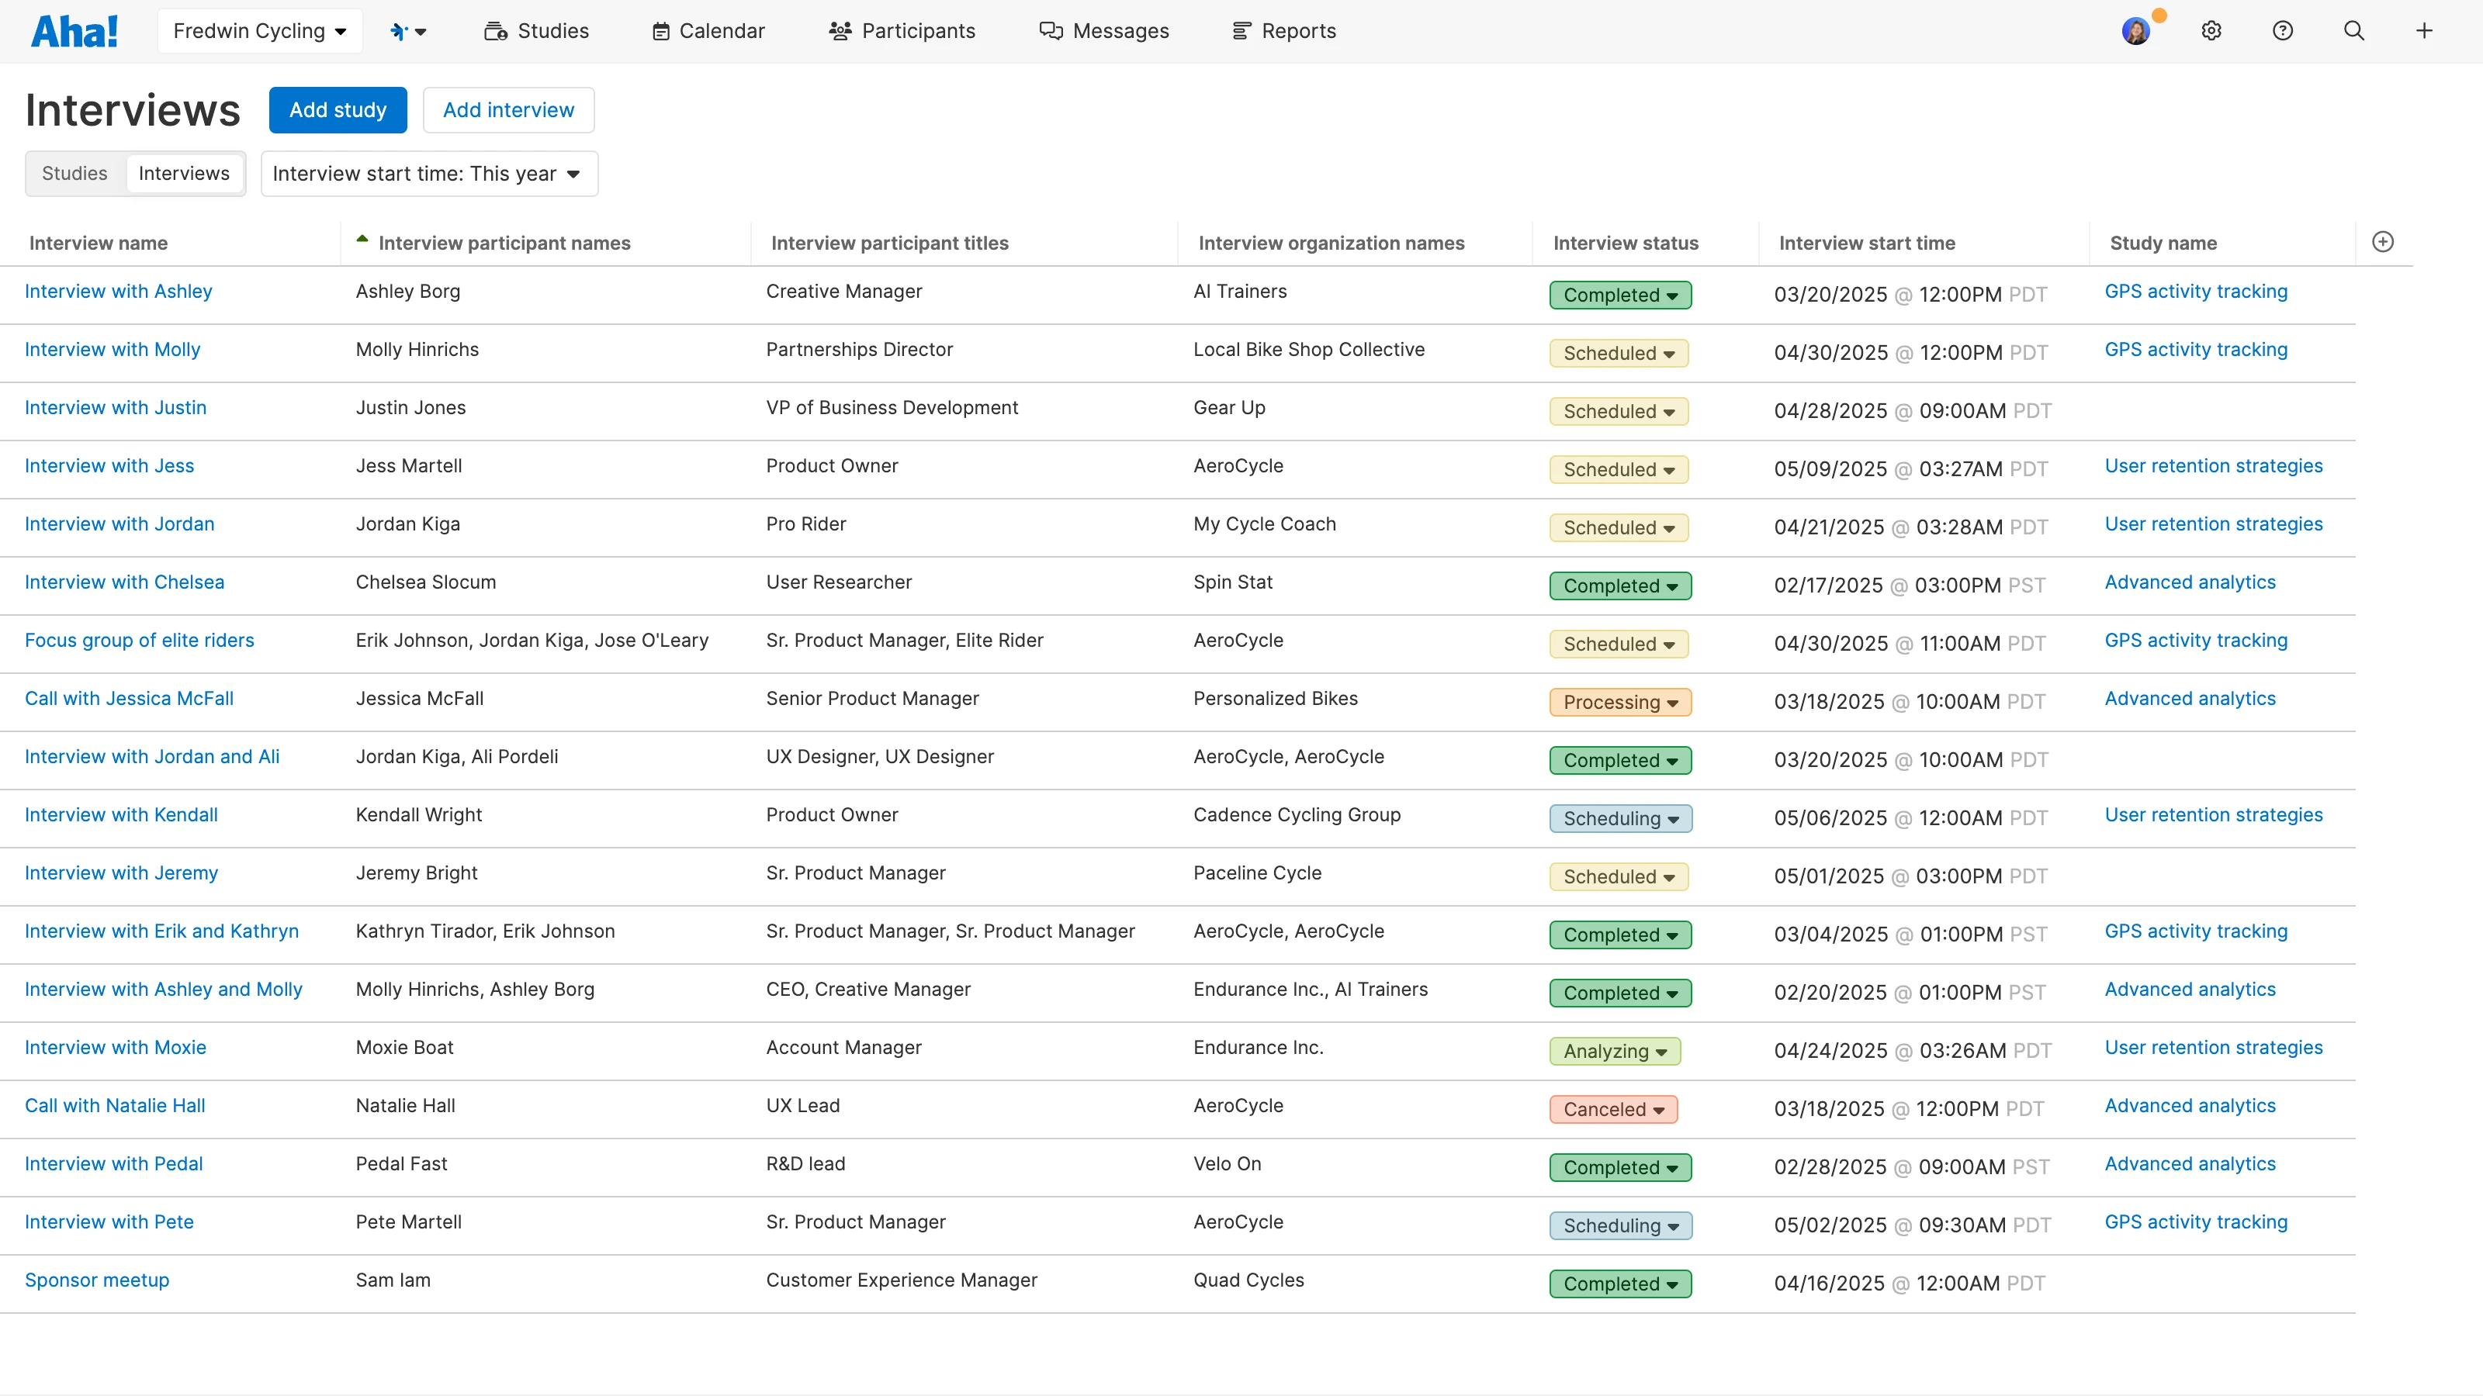This screenshot has width=2483, height=1396.
Task: Click the Add interview button
Action: click(508, 109)
